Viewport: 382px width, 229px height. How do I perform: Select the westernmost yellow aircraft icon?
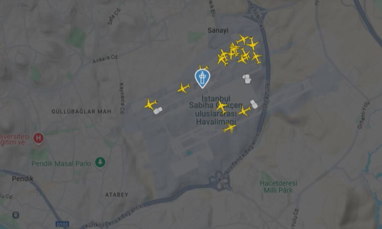151,104
